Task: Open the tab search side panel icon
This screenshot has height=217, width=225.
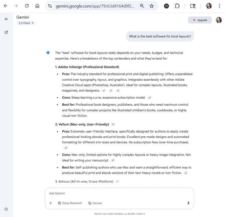Action: (x=193, y=6)
